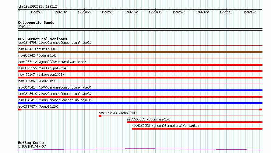Click the 19p13.3 cytogenetic band bar
Viewport: 271px width, 153px height.
pyautogui.click(x=140, y=30)
